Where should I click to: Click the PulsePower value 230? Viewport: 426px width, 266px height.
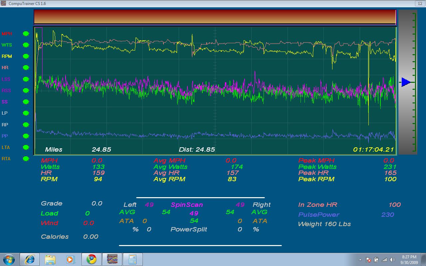click(388, 215)
